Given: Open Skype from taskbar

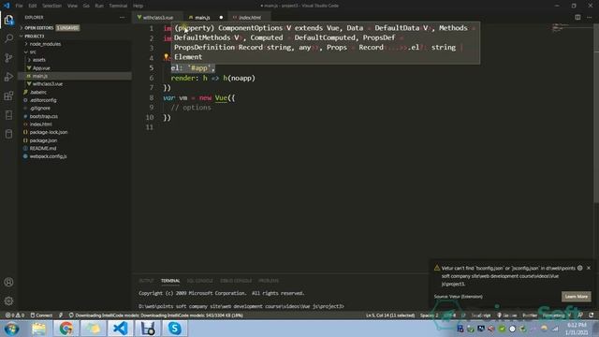Looking at the screenshot, I should click(175, 329).
